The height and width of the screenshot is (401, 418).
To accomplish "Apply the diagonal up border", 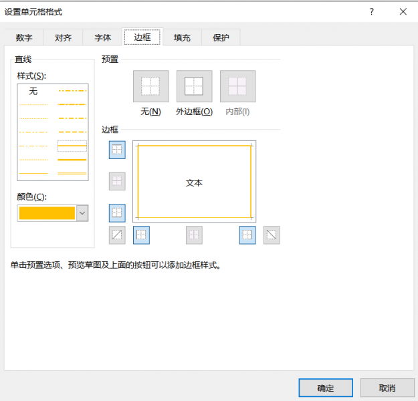I will (x=117, y=235).
